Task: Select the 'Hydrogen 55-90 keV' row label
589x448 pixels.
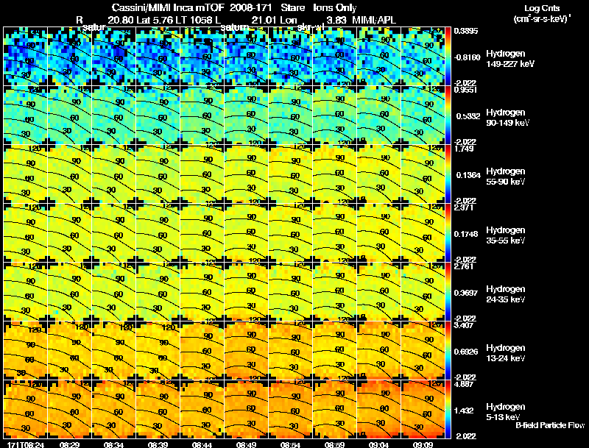Action: coord(506,177)
